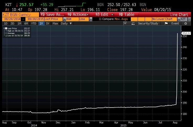Click the Save As button

[x=52, y=14]
